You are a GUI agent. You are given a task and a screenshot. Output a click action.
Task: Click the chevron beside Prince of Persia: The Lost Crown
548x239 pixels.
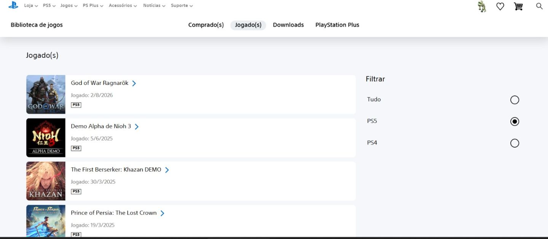point(162,214)
